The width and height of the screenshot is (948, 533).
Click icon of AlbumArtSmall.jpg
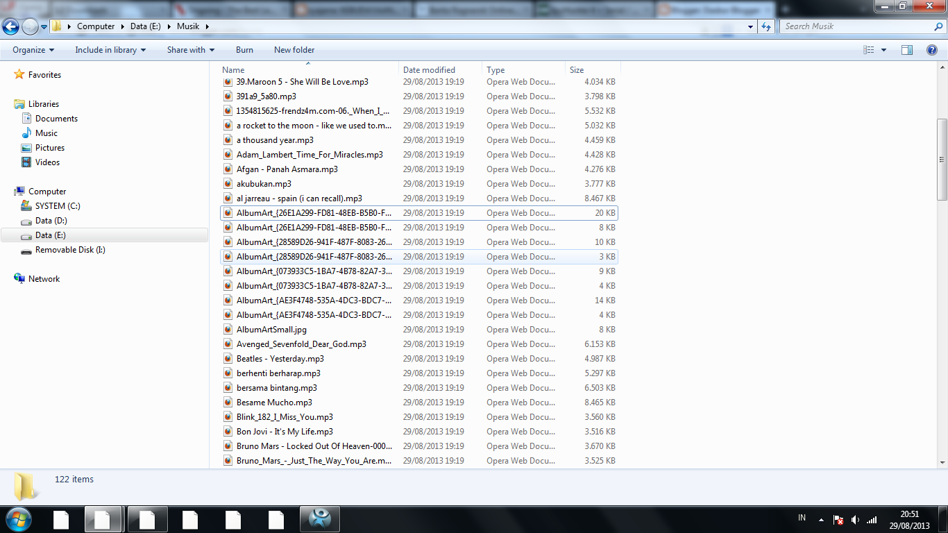point(228,330)
